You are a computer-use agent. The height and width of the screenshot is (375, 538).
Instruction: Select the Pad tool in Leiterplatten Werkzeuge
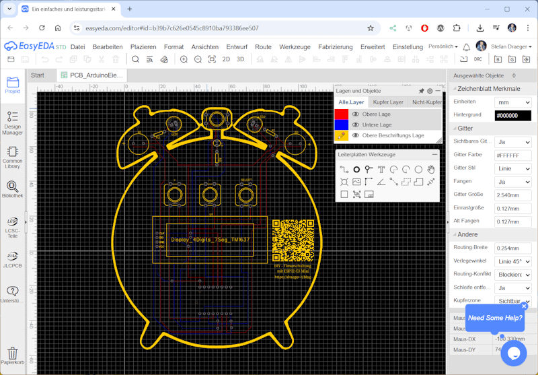[x=356, y=170]
